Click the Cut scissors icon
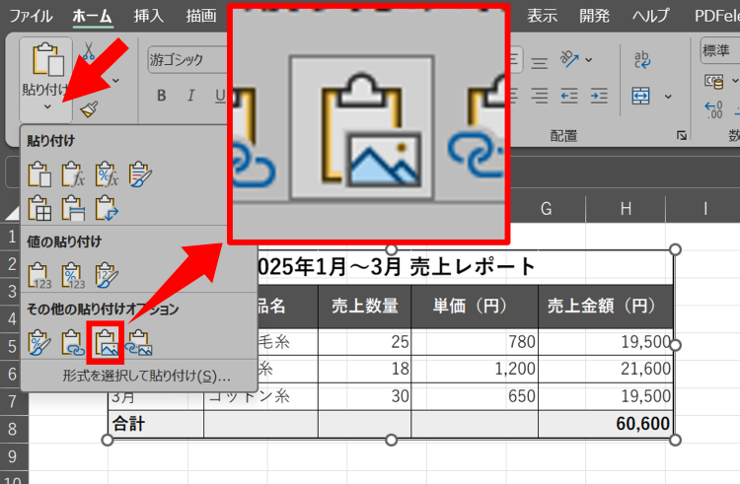The height and width of the screenshot is (484, 740). pyautogui.click(x=88, y=51)
